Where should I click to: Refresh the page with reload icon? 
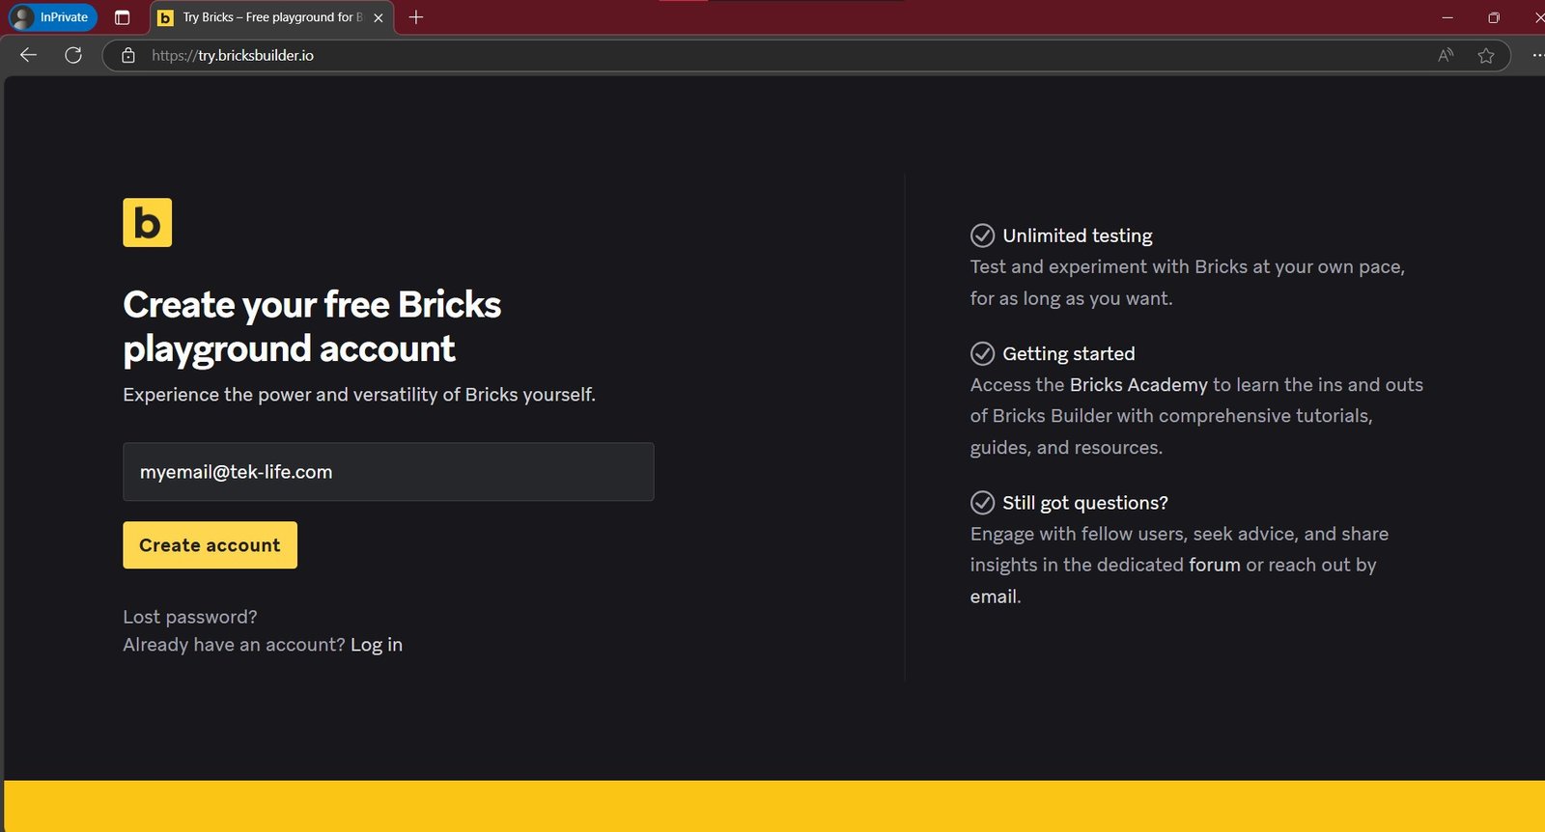(x=73, y=55)
